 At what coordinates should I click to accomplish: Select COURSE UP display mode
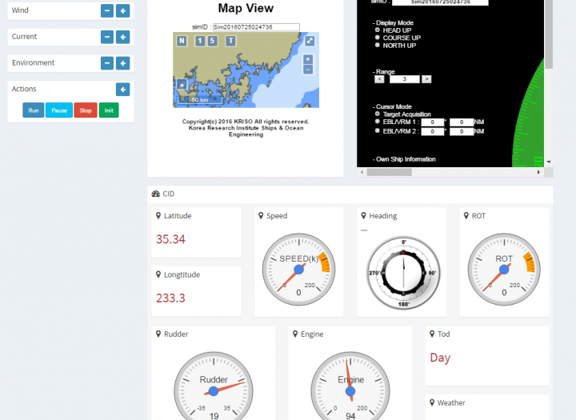378,38
